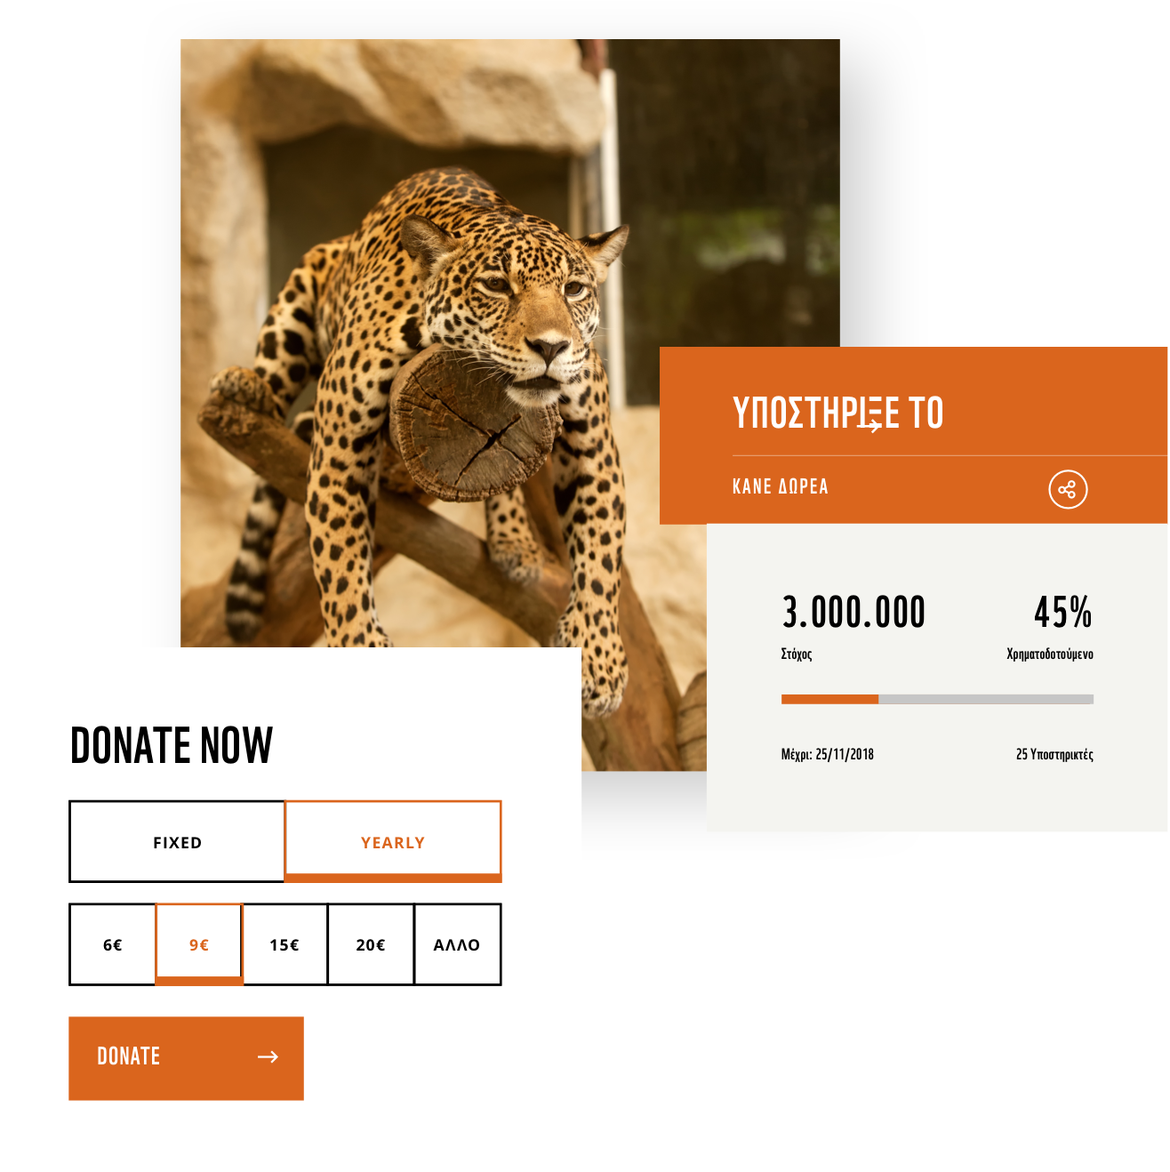Click the arrow icon on Donate button
1170x1172 pixels.
point(268,1056)
